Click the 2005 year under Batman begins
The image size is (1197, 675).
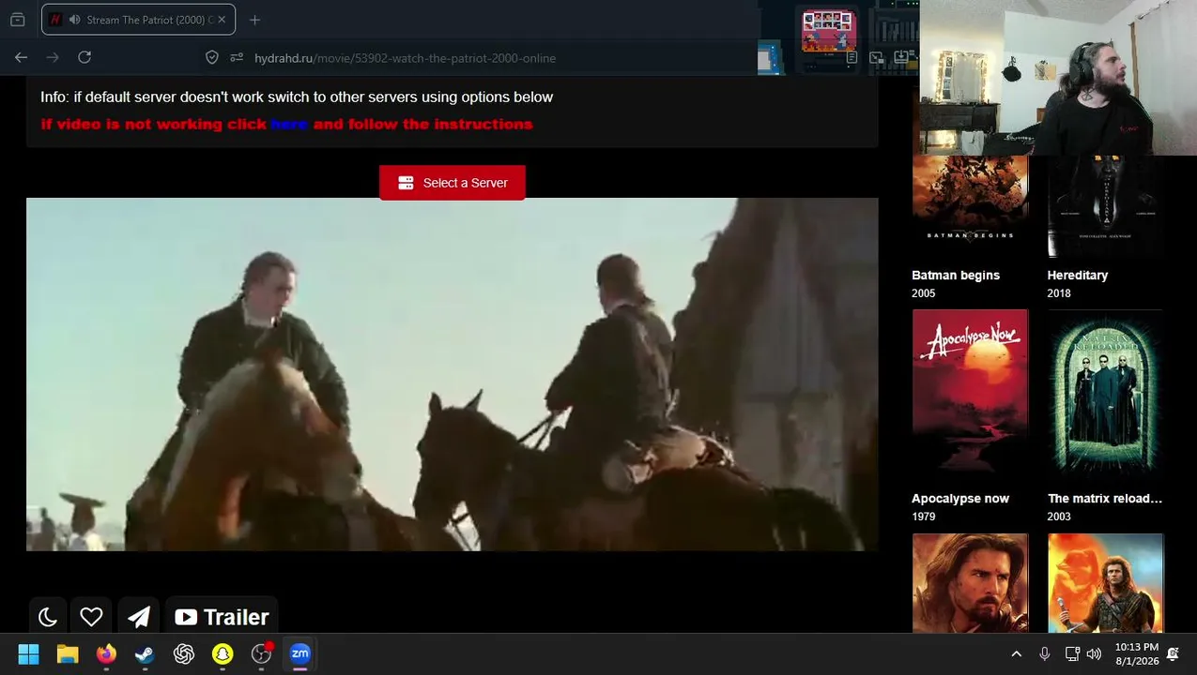924,293
